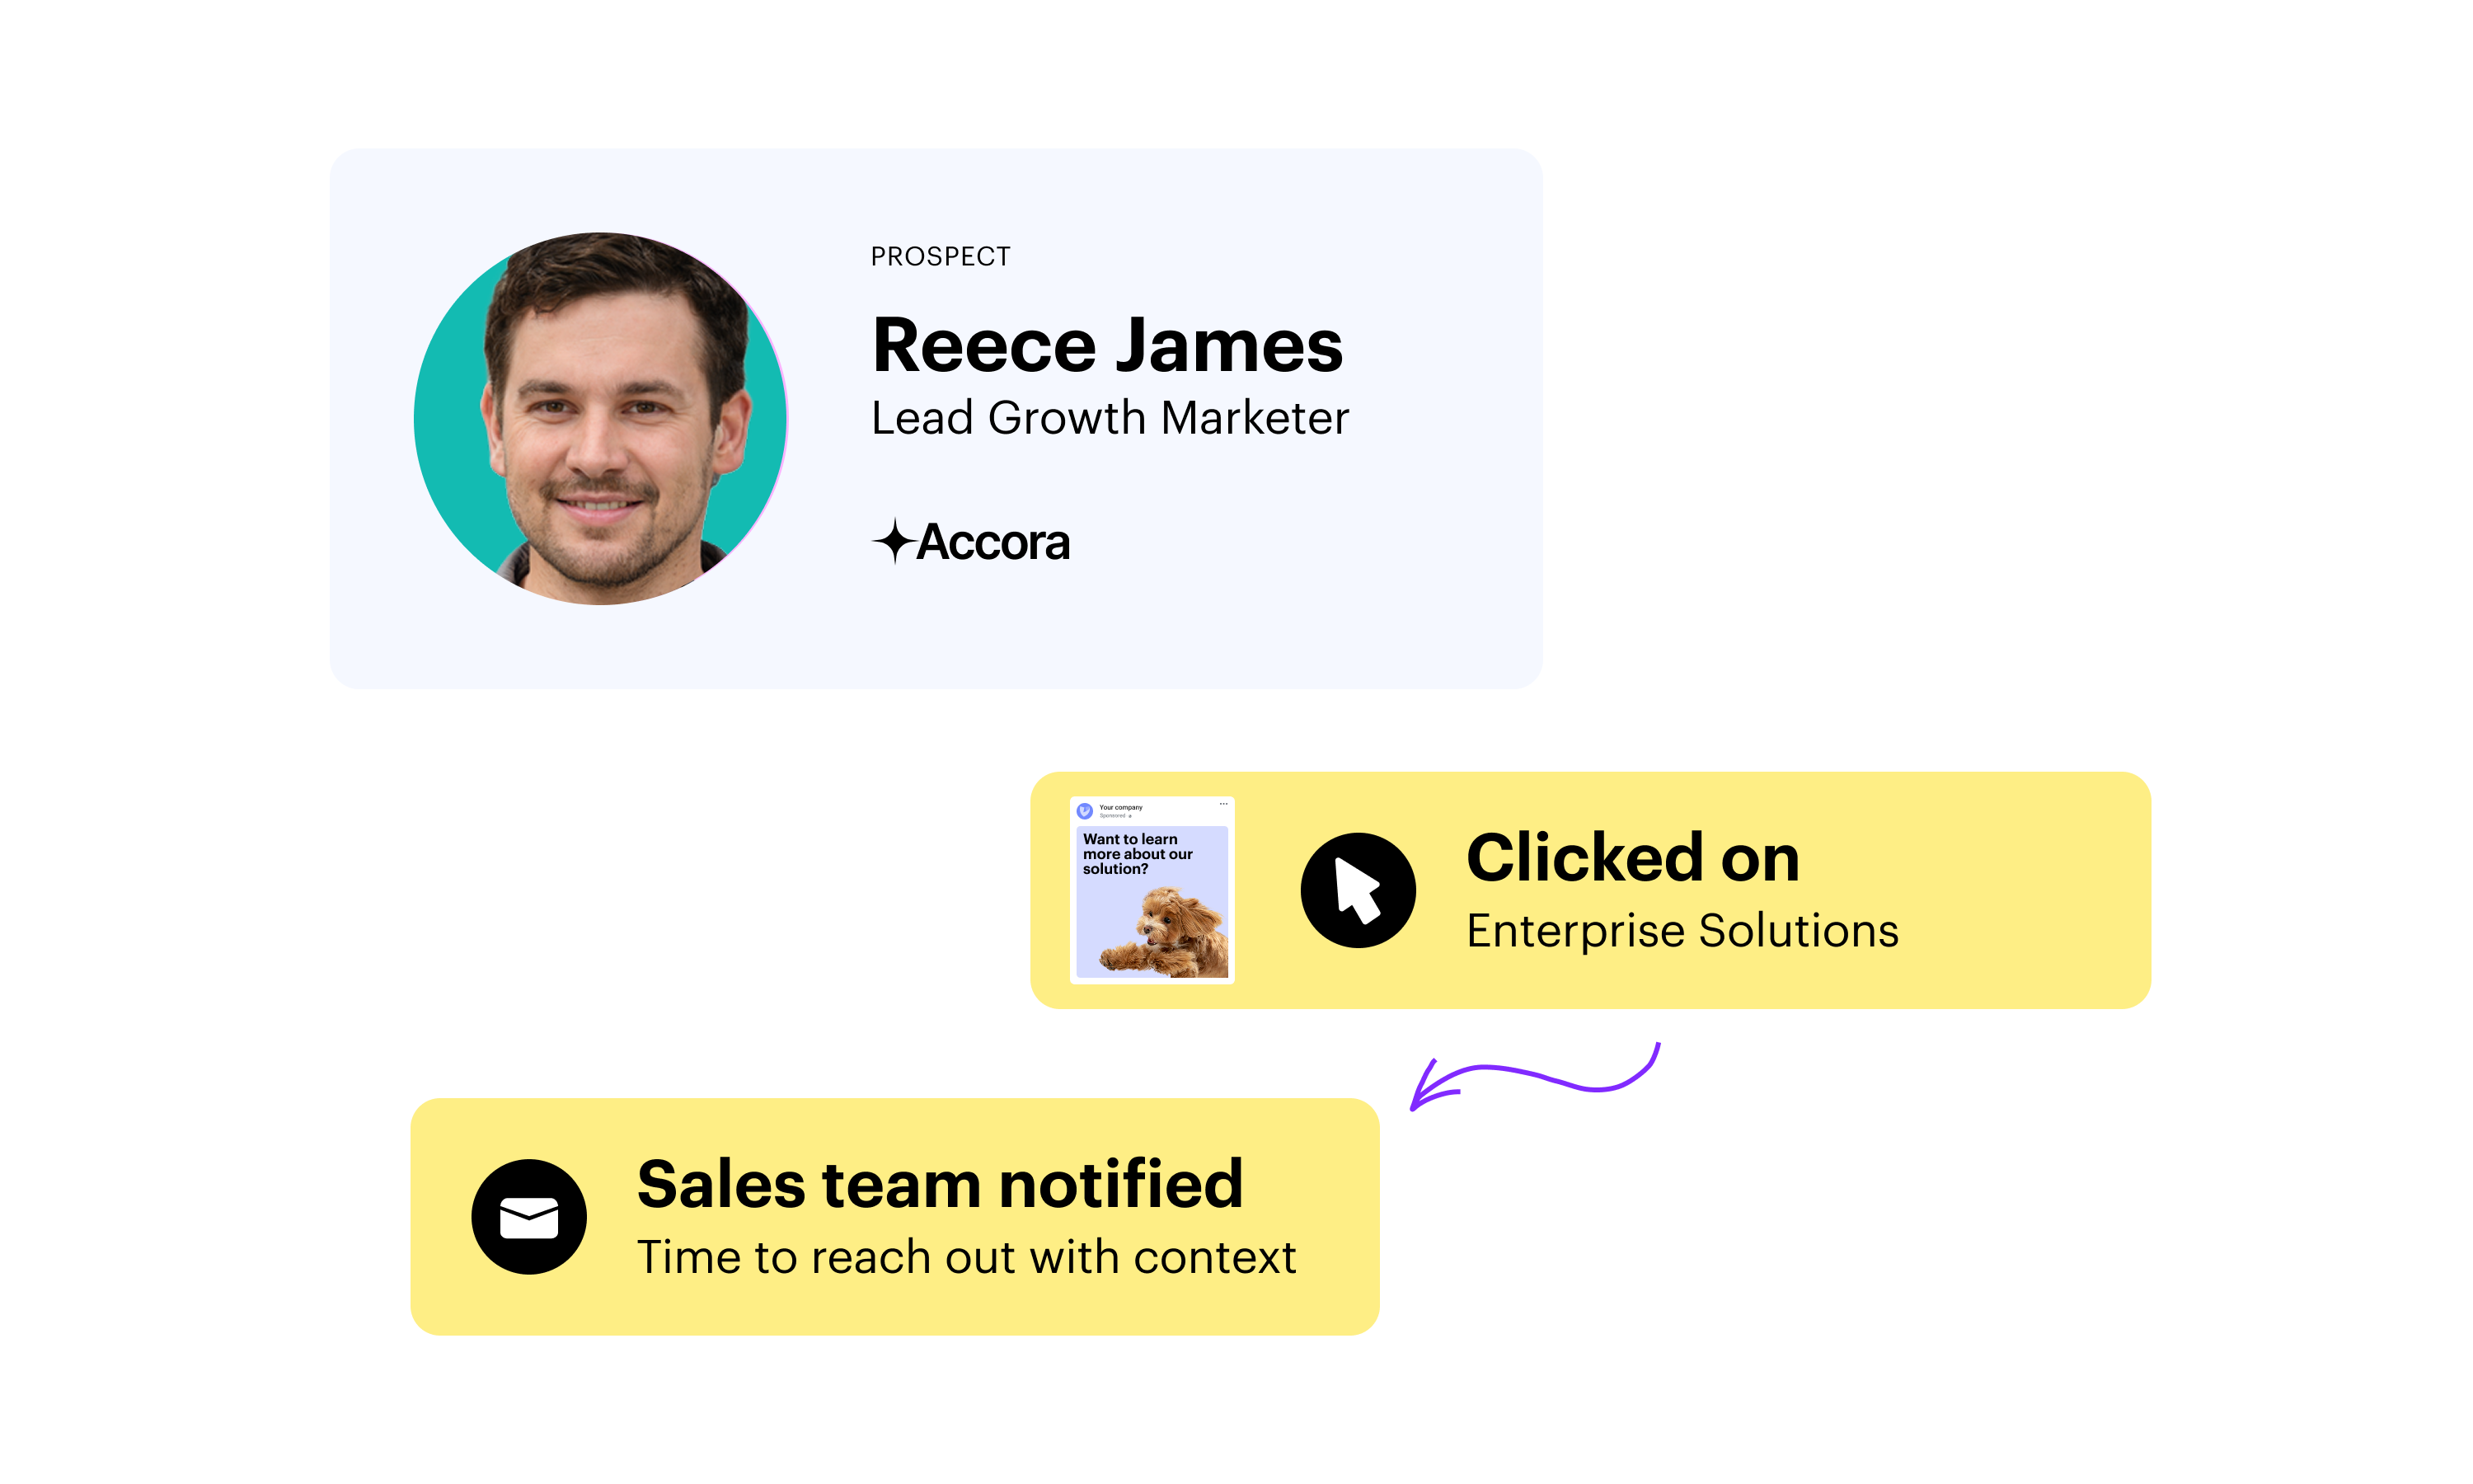Click the "Reece James" name heading
2473x1484 pixels.
click(1106, 346)
